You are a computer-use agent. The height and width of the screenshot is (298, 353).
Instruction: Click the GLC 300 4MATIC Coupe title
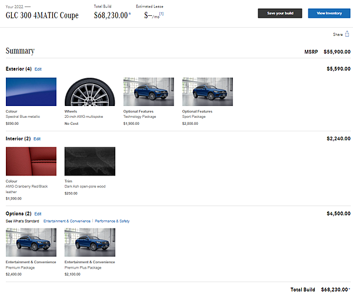tap(42, 15)
